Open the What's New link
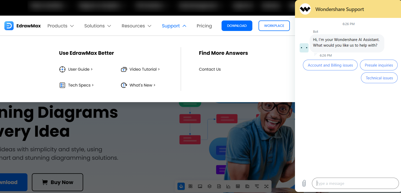The image size is (401, 193). click(x=142, y=85)
